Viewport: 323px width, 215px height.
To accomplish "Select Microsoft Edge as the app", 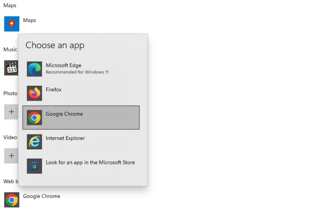I will click(81, 69).
